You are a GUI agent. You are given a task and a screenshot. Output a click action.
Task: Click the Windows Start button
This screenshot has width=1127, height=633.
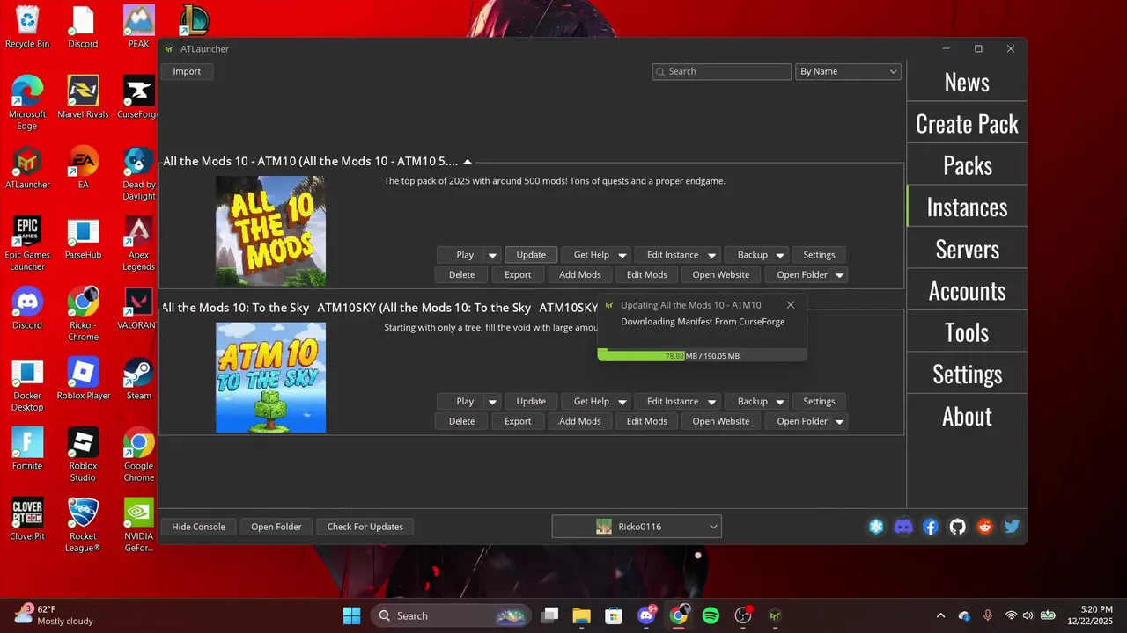(x=351, y=615)
